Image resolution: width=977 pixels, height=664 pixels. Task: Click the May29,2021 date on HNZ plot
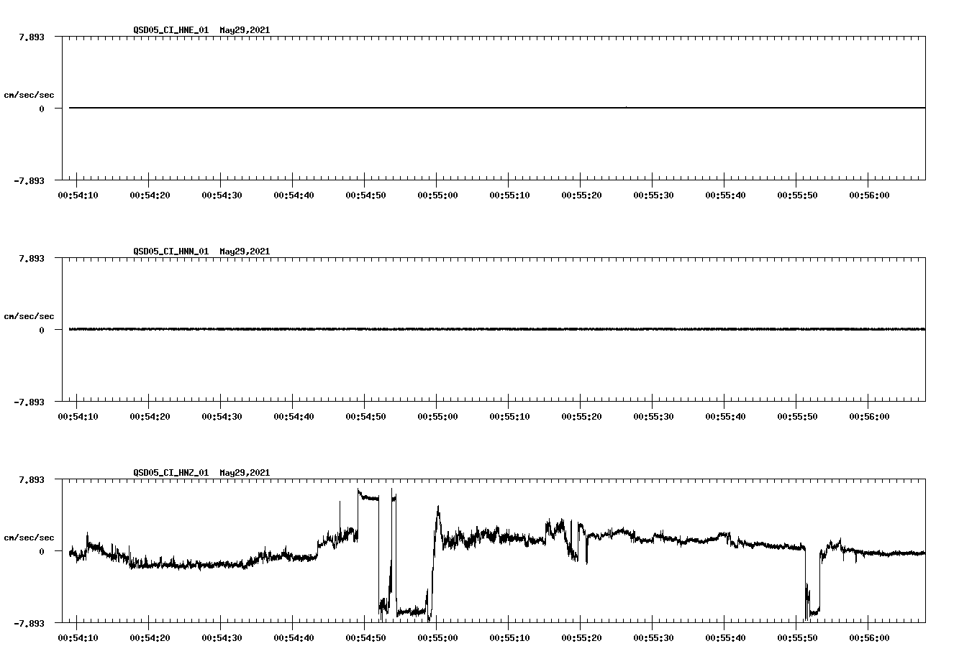[245, 473]
